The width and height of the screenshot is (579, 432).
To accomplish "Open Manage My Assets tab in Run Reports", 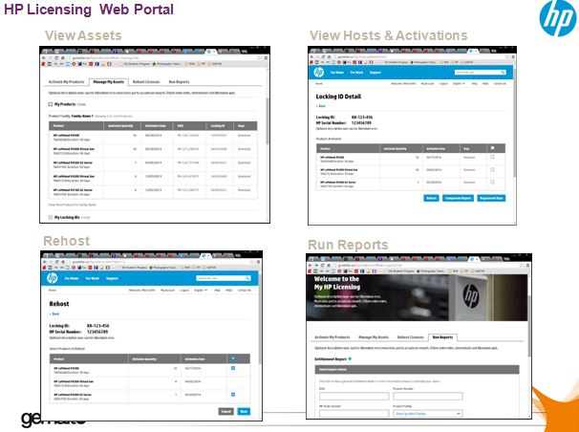I will (374, 337).
